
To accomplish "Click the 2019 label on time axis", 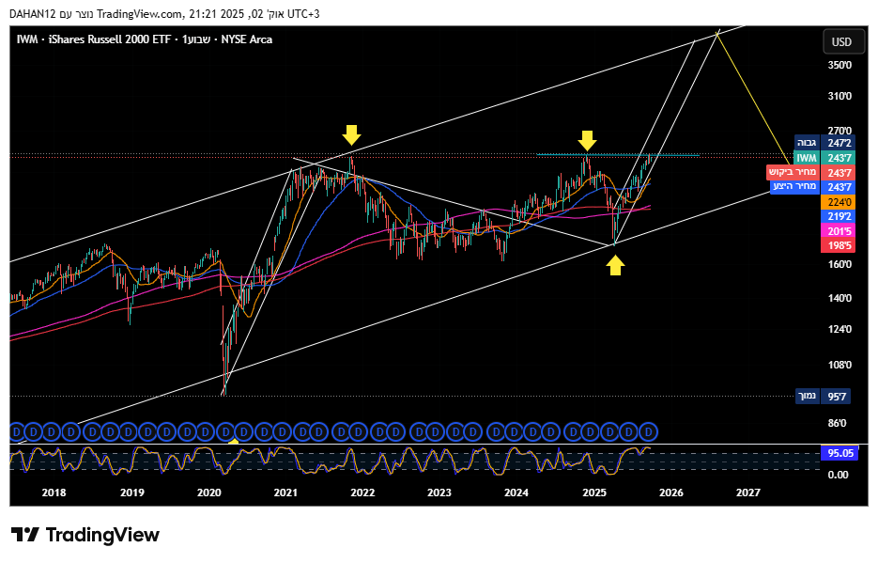I will 132,493.
